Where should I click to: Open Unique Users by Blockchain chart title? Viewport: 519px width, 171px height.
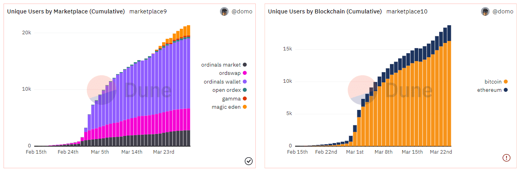coord(325,11)
